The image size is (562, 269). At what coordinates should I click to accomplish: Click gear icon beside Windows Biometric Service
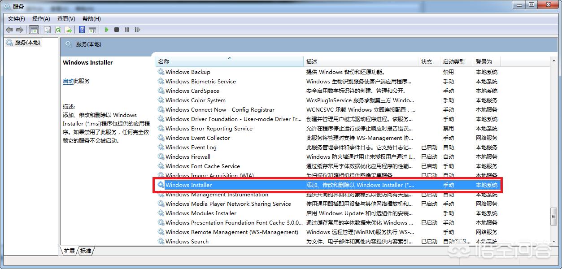tap(161, 81)
